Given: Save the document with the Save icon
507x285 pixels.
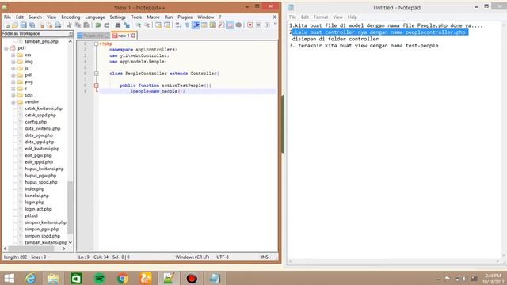Looking at the screenshot, I should click(x=23, y=25).
